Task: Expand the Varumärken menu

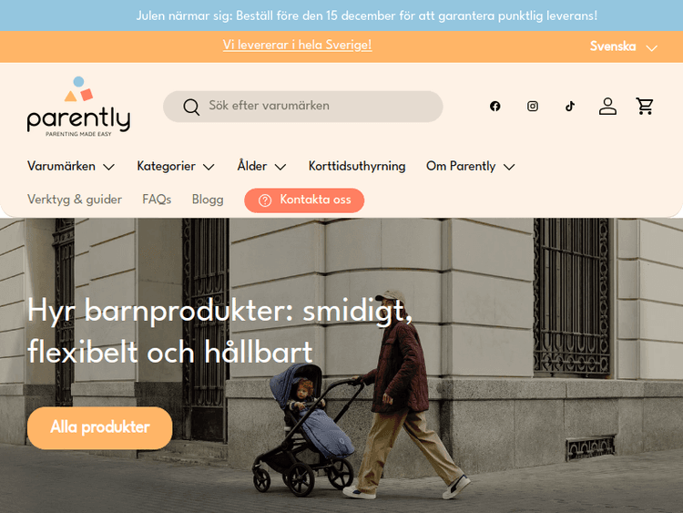Action: [x=71, y=166]
